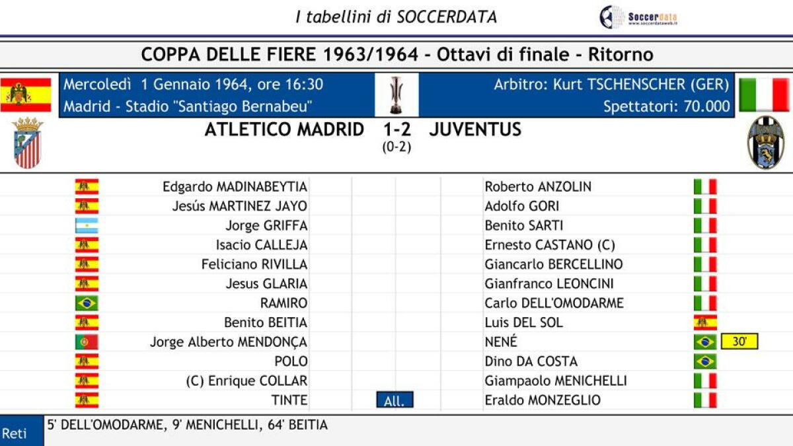Click the Argentina flag beside Jorge Griffa
The image size is (793, 446).
(87, 225)
